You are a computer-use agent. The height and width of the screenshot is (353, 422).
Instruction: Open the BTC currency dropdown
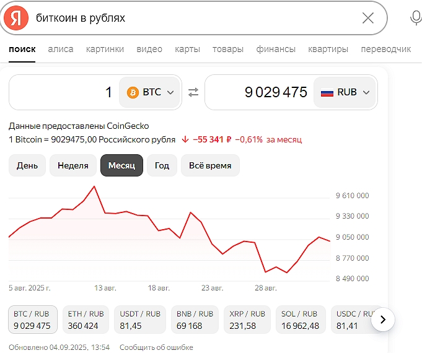click(149, 92)
